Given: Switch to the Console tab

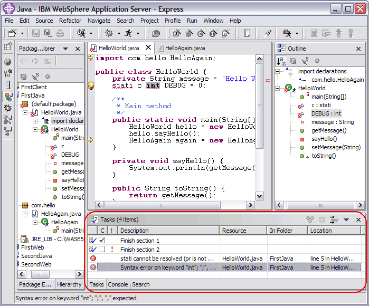Looking at the screenshot, I should (x=118, y=284).
